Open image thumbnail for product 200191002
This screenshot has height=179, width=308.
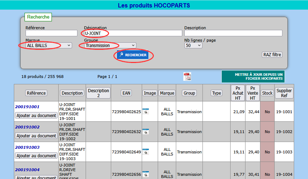146,132
